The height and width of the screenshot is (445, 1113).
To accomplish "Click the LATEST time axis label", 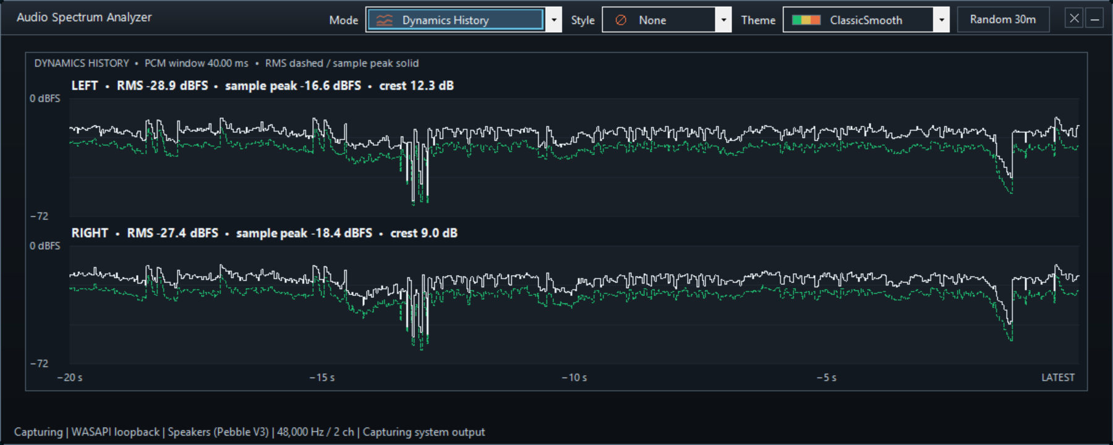I will tap(1058, 378).
